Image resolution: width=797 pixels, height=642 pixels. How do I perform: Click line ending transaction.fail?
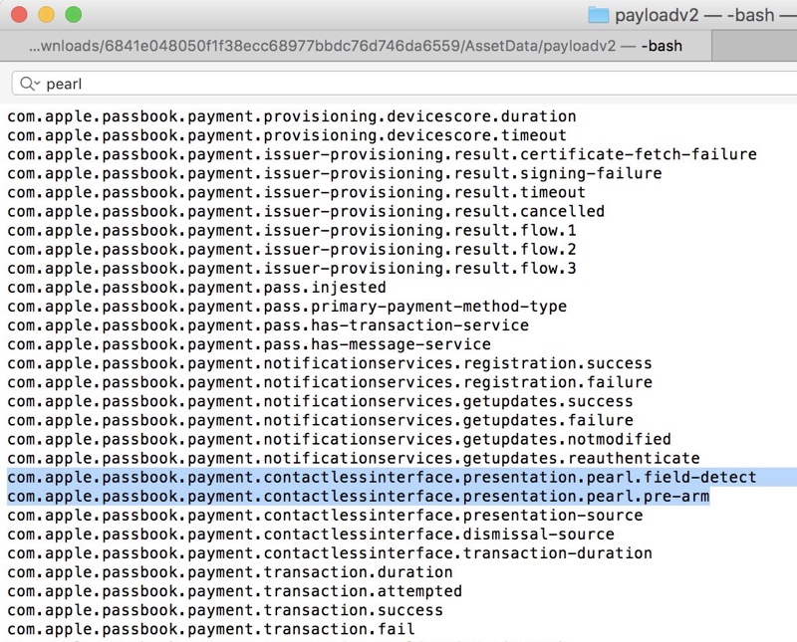point(211,629)
